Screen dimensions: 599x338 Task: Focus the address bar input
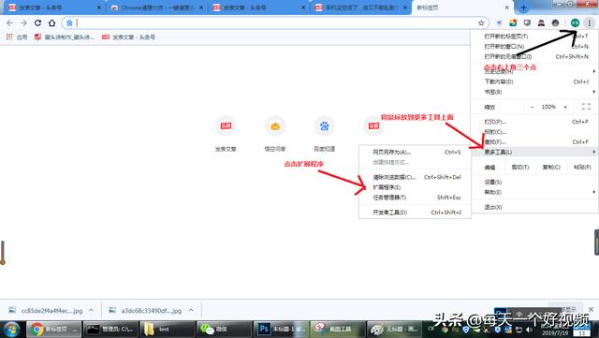point(275,23)
